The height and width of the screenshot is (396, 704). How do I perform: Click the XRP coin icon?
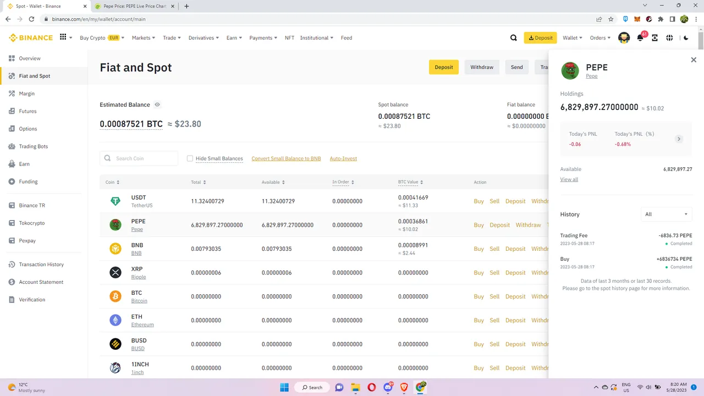115,273
